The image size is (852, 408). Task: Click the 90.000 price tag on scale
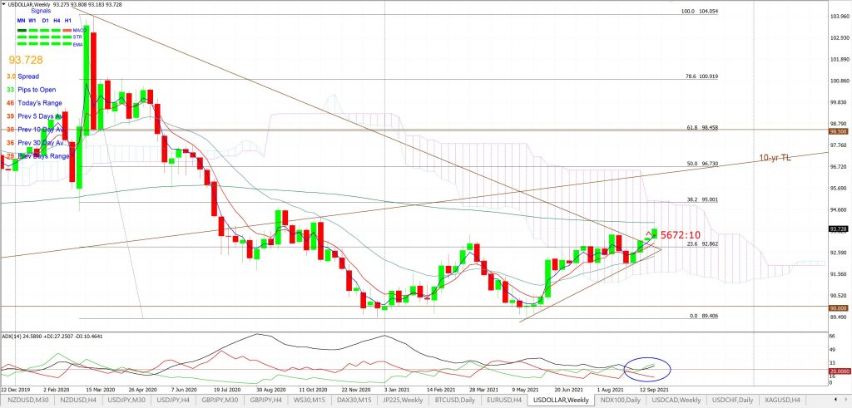pyautogui.click(x=837, y=307)
